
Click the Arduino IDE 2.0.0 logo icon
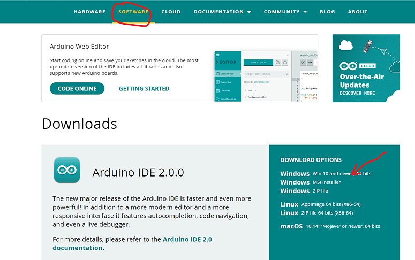(x=67, y=171)
